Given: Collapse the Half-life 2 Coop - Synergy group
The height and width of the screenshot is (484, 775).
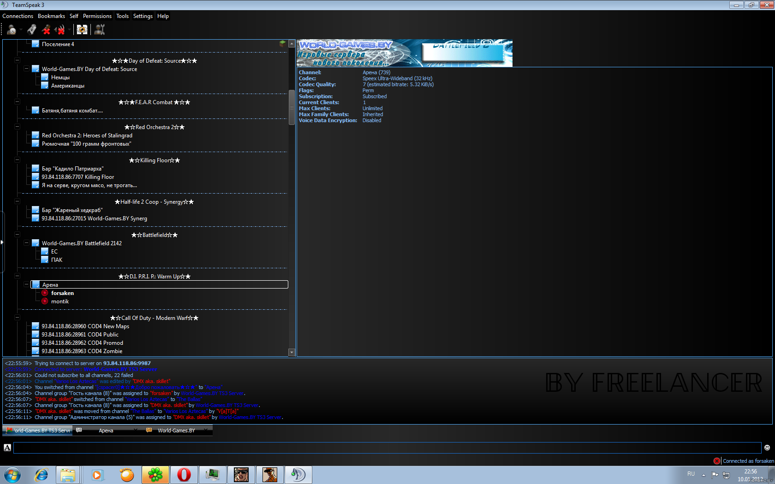Looking at the screenshot, I should point(17,201).
